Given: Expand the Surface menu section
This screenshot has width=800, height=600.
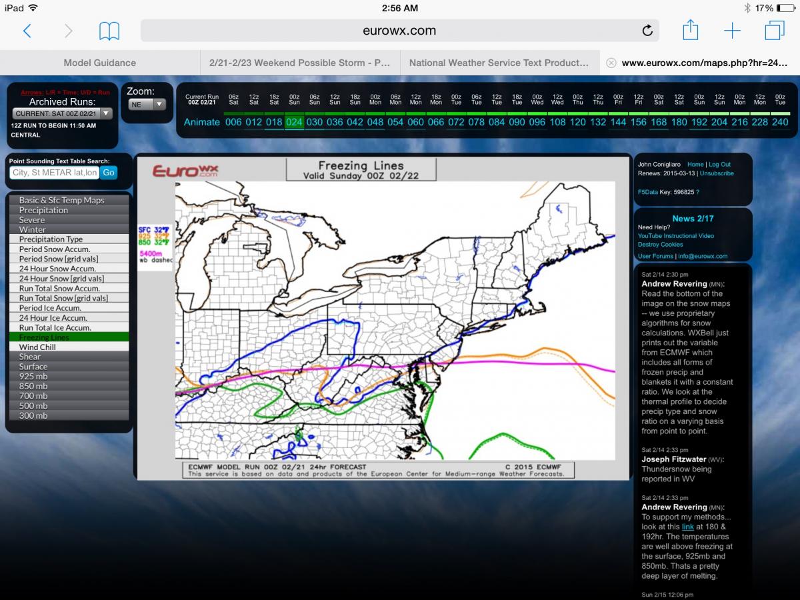Looking at the screenshot, I should click(69, 367).
